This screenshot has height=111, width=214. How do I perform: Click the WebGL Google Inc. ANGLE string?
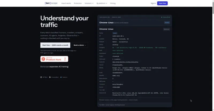click(140, 69)
